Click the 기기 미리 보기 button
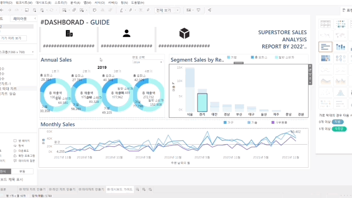Viewport: 352px width, 198px height. coord(13,38)
